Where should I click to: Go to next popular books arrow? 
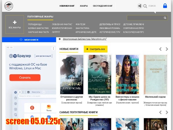(167, 112)
